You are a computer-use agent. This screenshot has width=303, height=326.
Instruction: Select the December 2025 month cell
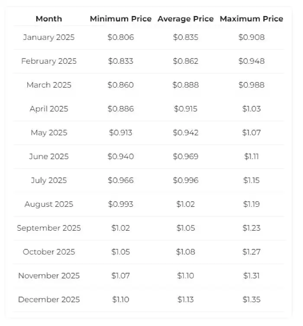click(49, 300)
